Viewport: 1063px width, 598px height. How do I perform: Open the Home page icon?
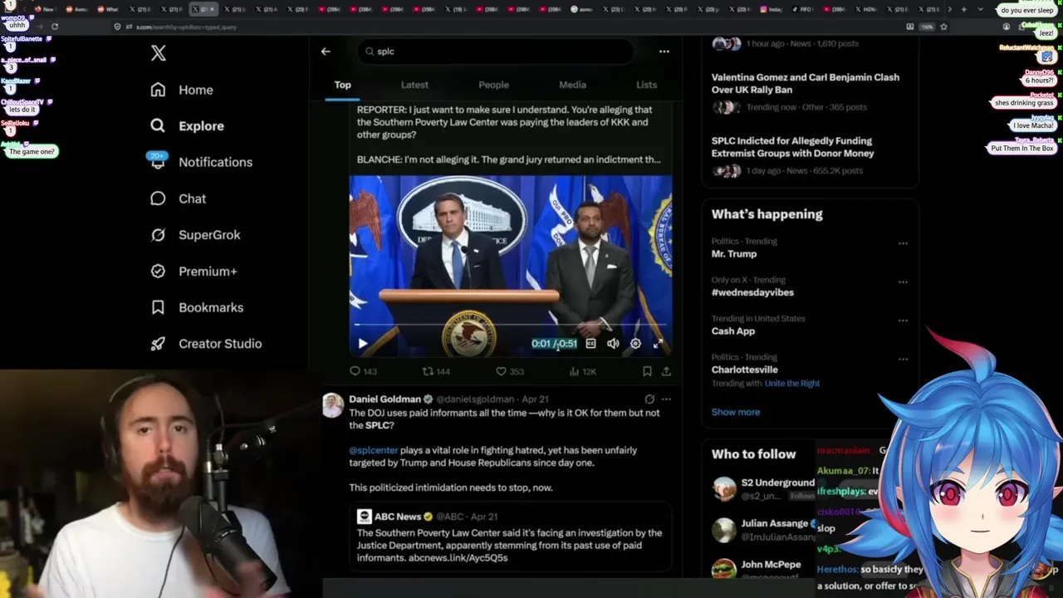(158, 90)
